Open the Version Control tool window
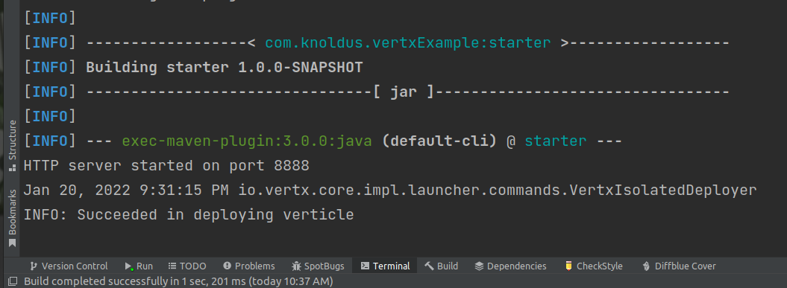 pos(69,266)
